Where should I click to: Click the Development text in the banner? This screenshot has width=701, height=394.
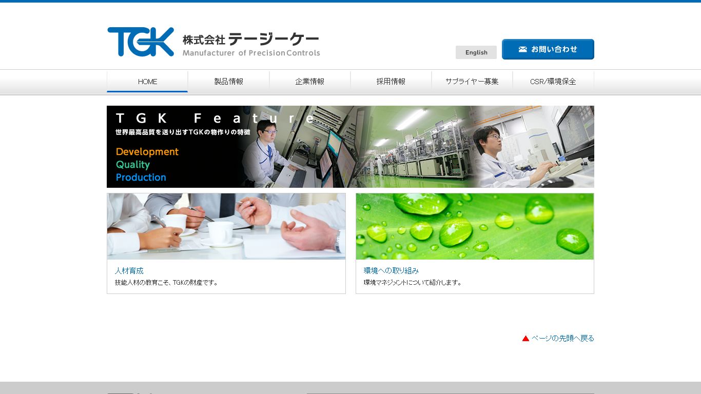[x=147, y=152]
